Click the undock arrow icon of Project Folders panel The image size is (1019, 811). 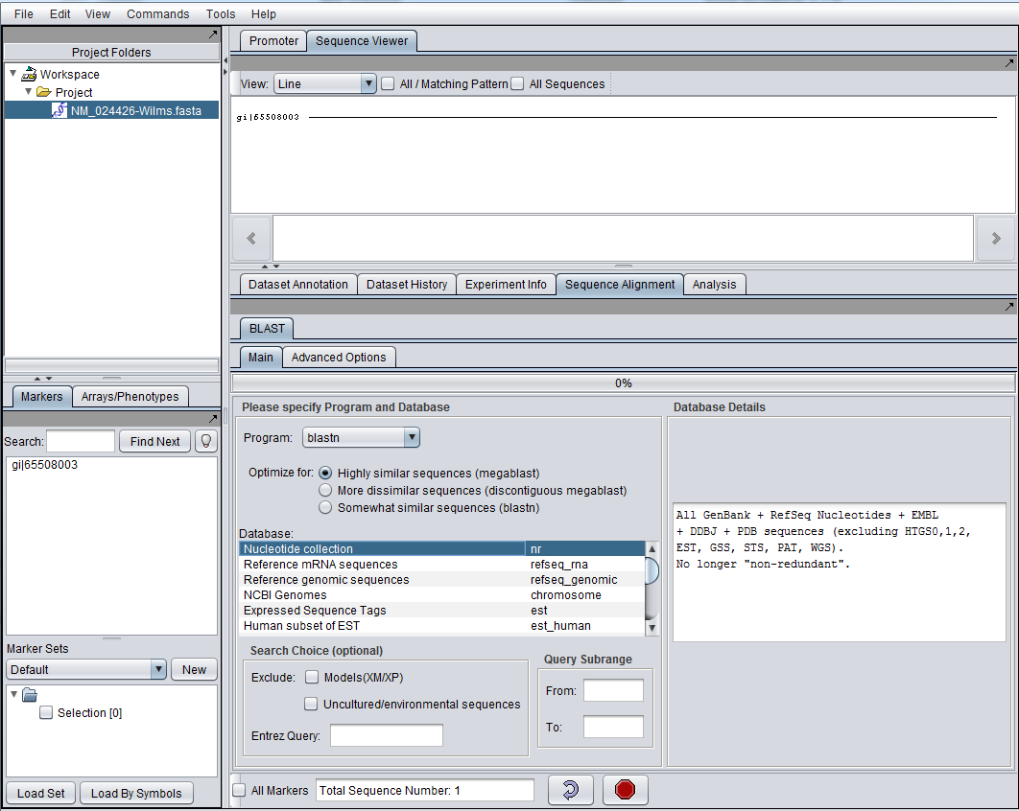click(213, 35)
